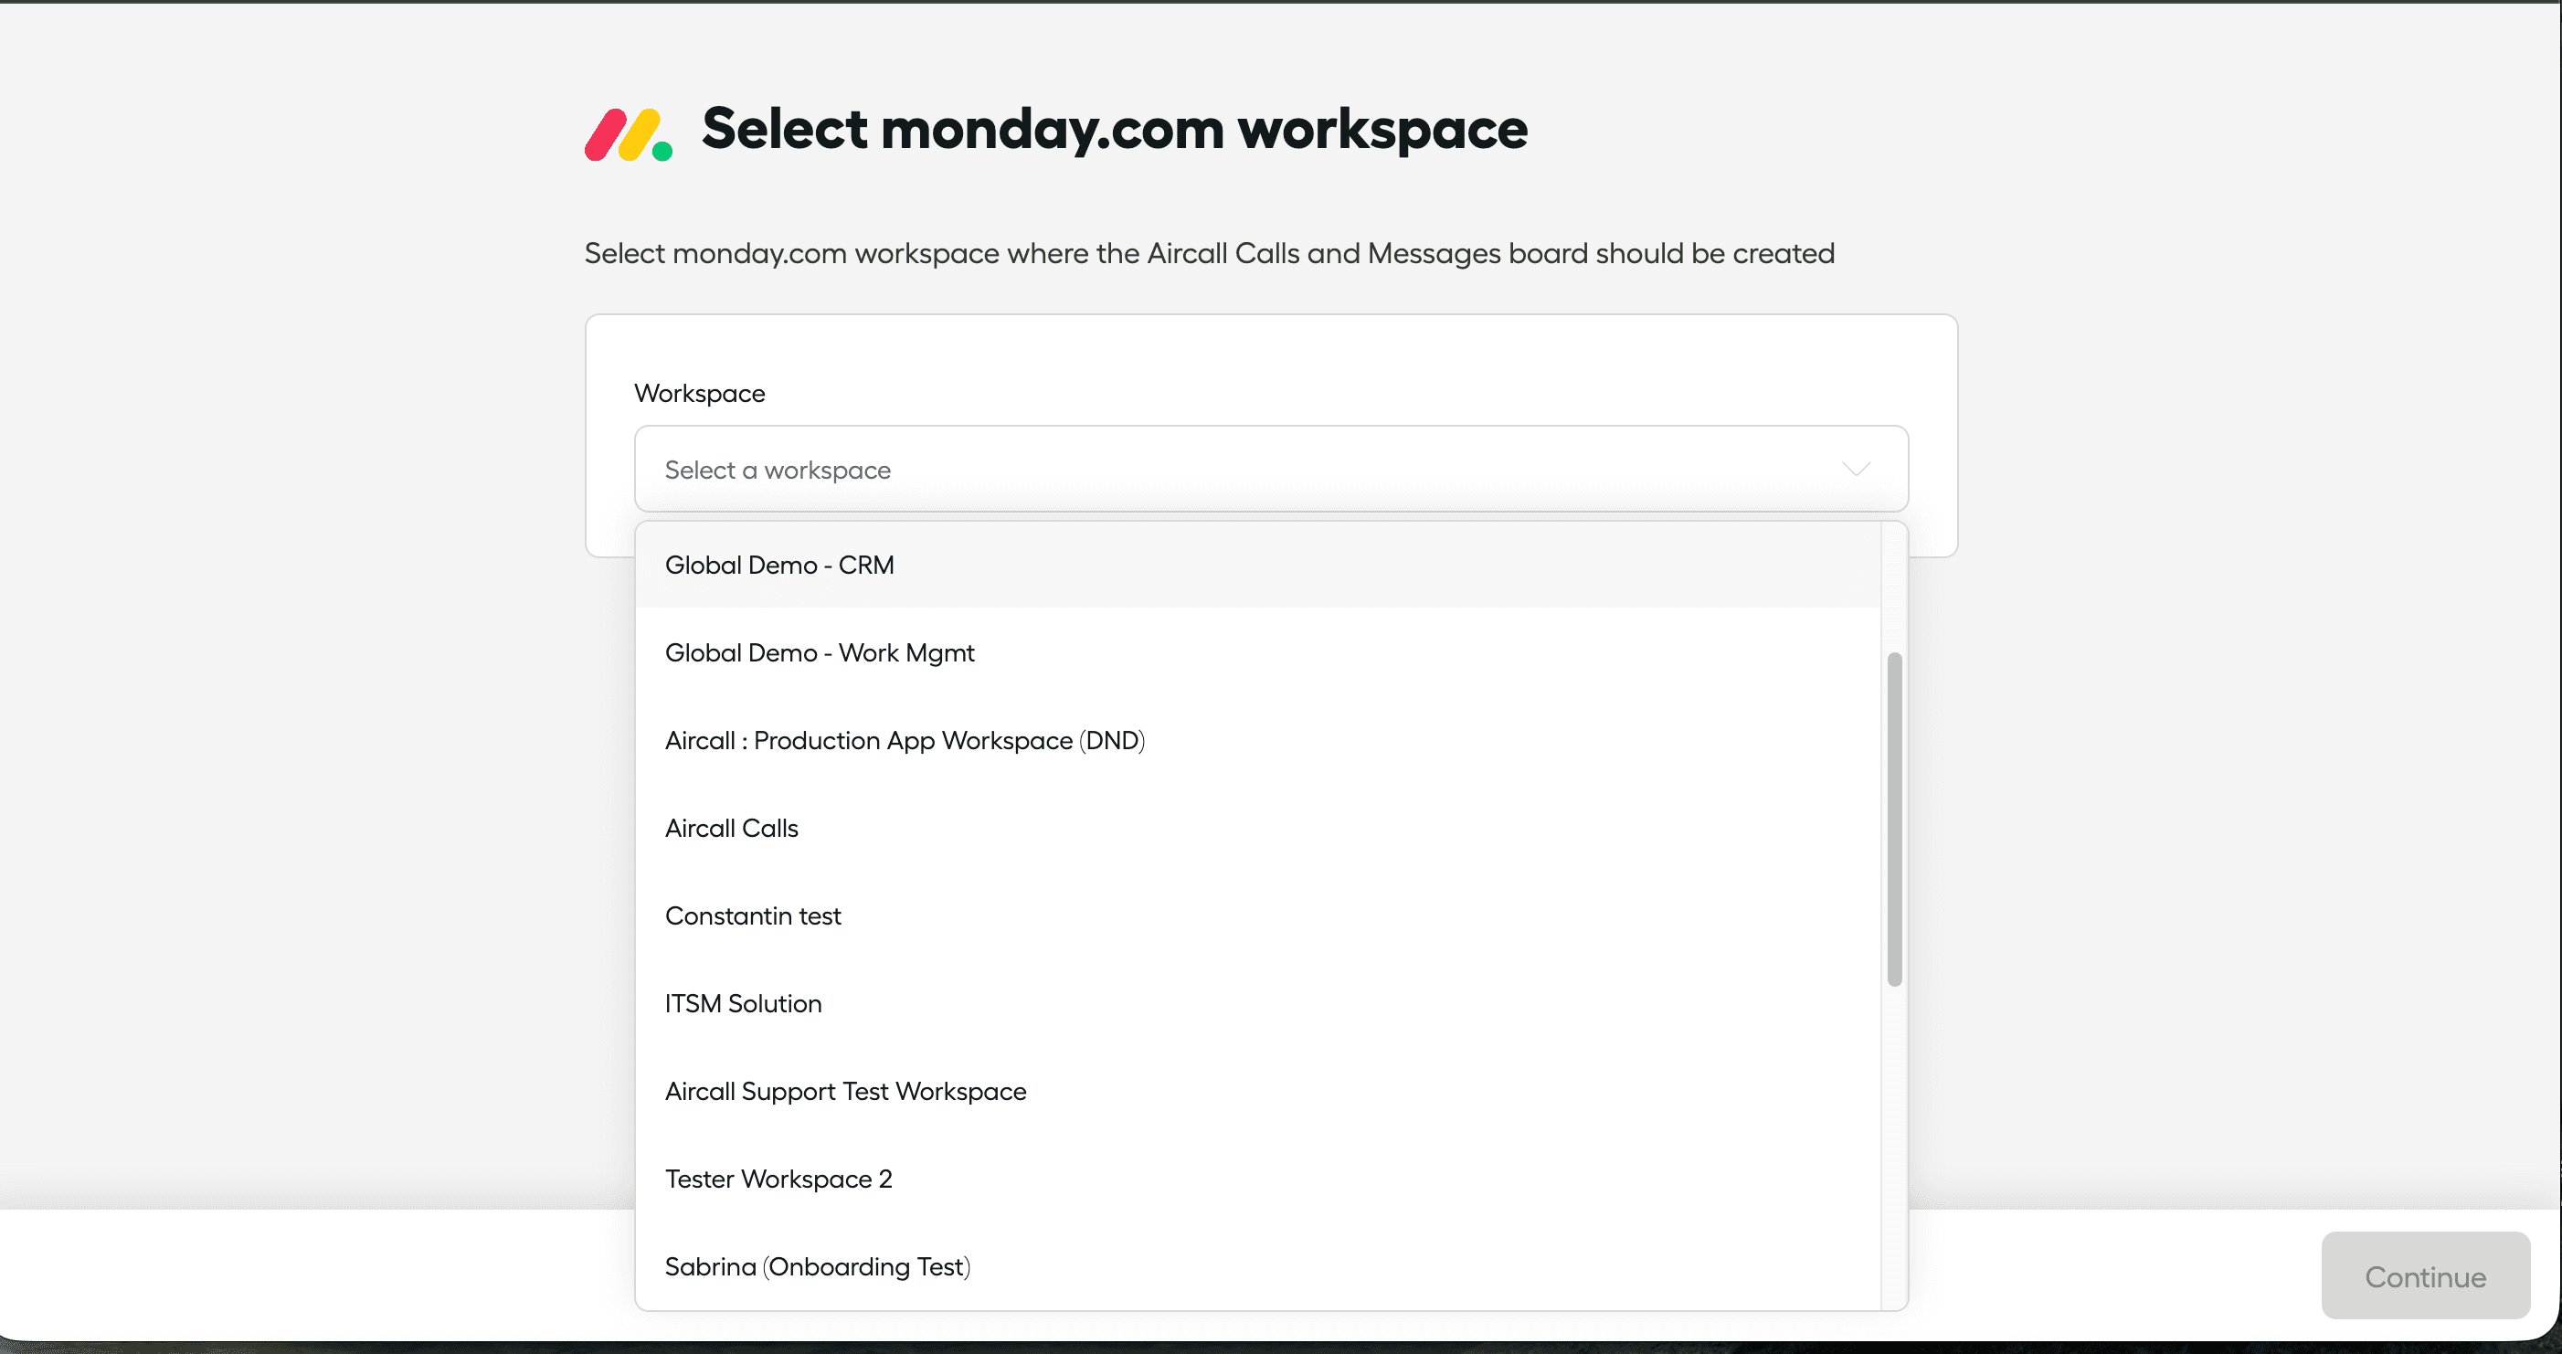Choose Global Demo - CRM workspace

pos(1258,565)
